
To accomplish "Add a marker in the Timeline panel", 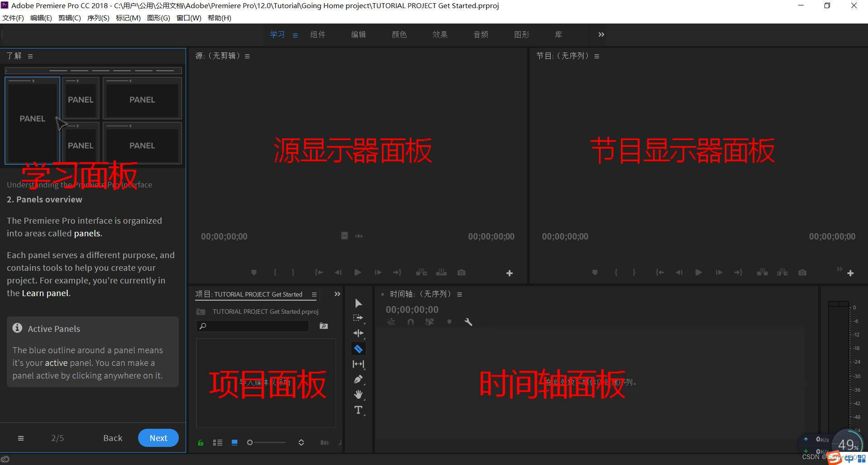I will [x=449, y=322].
